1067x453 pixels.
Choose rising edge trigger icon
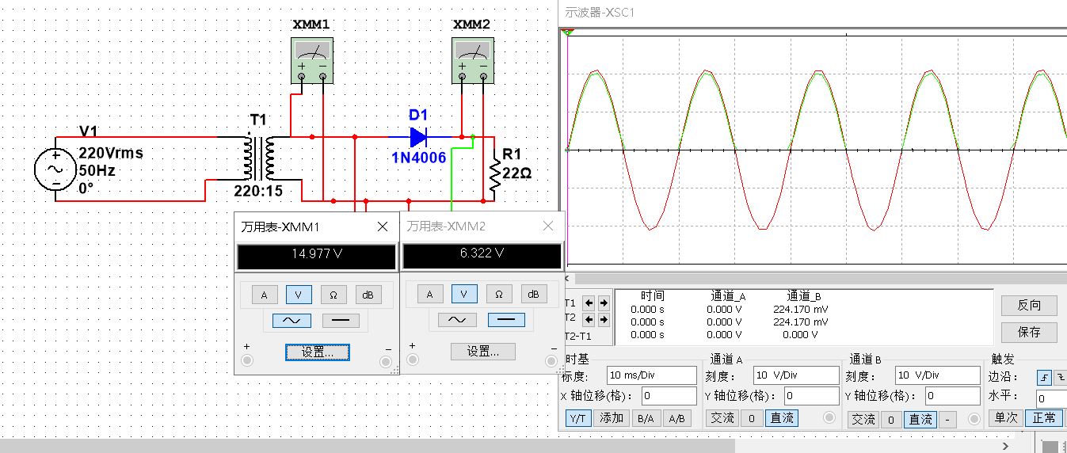coord(1044,378)
